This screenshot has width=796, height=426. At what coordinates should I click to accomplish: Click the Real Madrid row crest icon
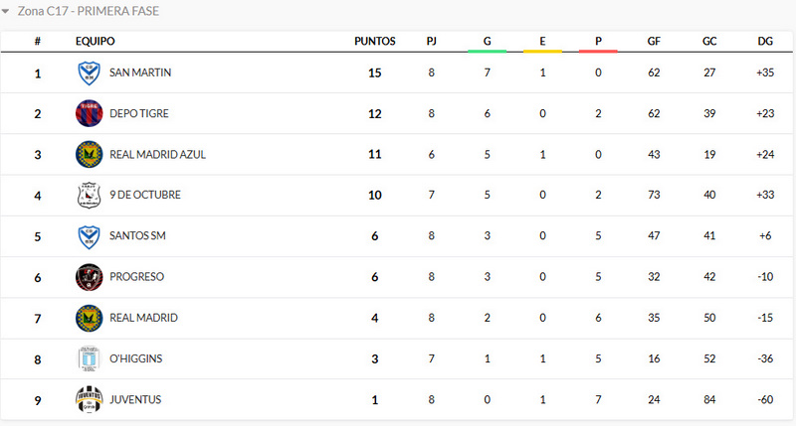pyautogui.click(x=90, y=318)
